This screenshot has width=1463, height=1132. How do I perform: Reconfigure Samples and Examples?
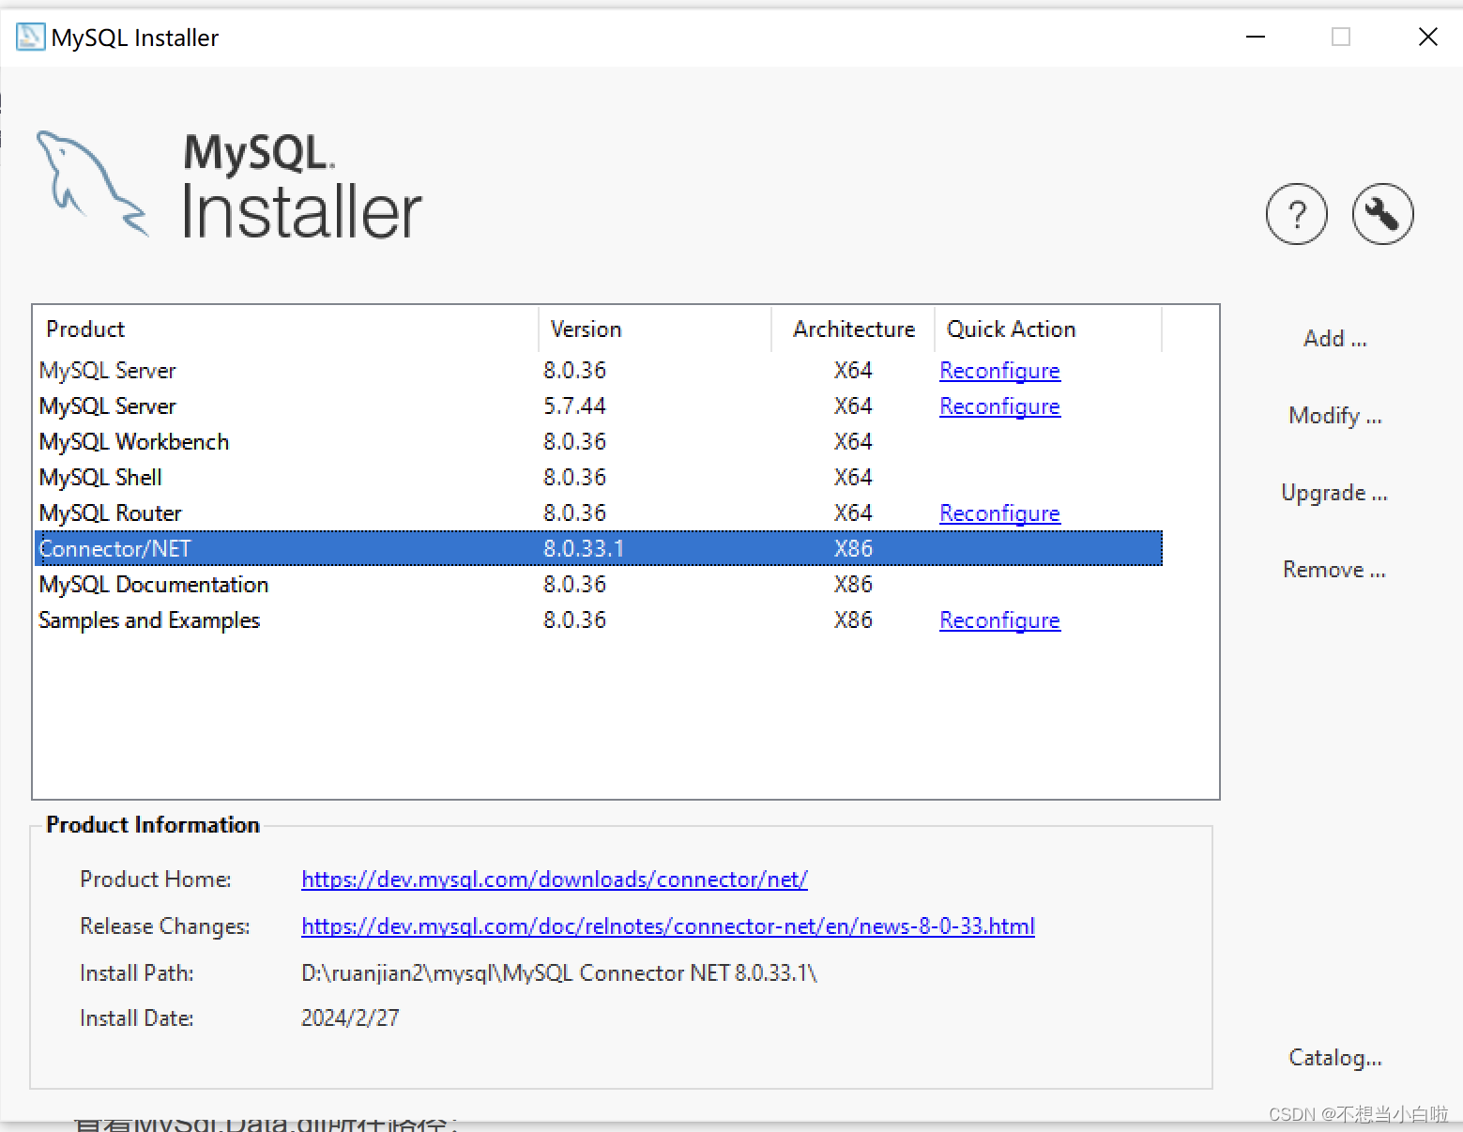998,620
